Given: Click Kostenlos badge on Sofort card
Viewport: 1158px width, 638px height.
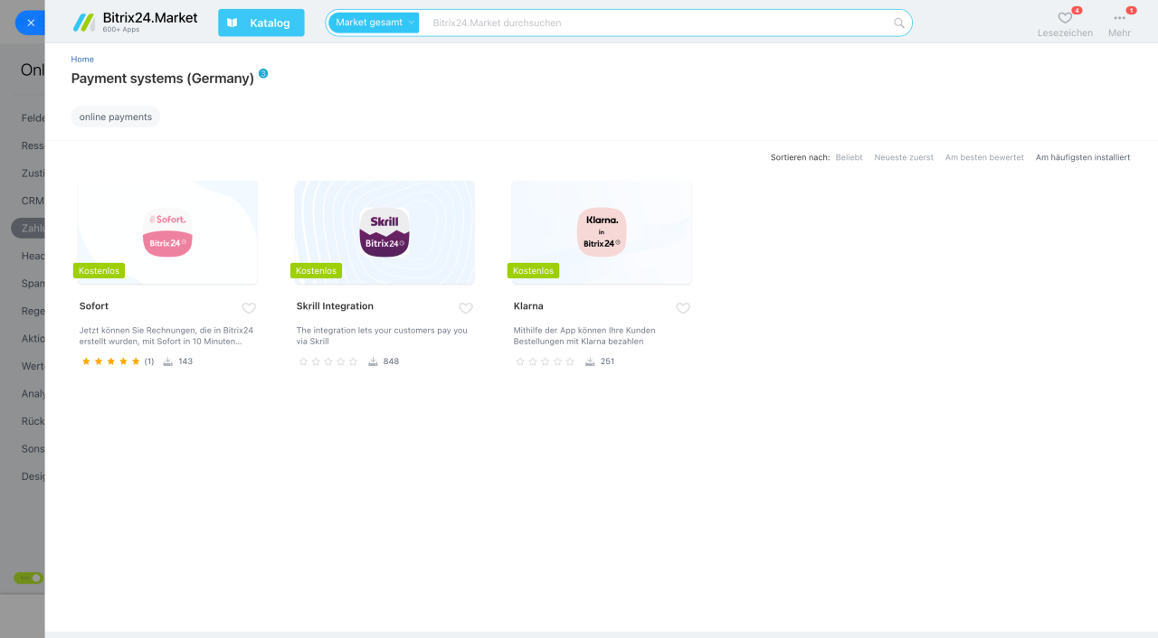Looking at the screenshot, I should pos(99,271).
